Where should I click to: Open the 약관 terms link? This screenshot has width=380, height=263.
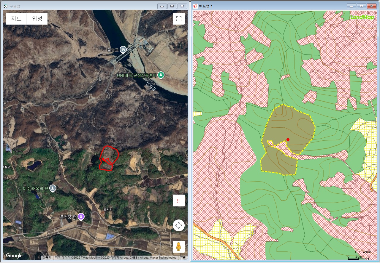183,257
